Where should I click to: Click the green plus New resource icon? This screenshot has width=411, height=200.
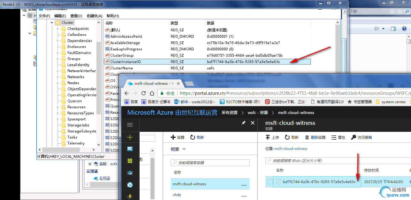(x=130, y=137)
